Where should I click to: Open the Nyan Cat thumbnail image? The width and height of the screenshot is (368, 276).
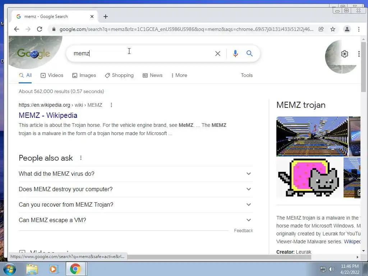pos(309,178)
